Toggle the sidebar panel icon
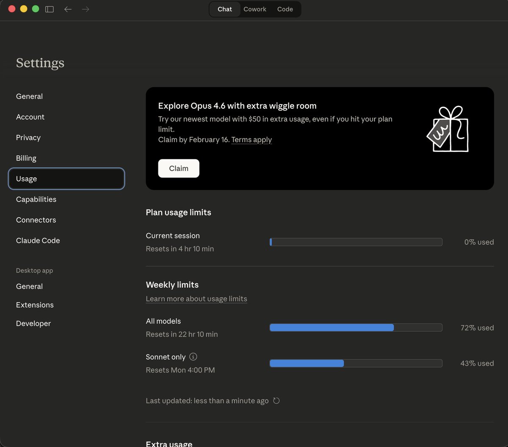 [50, 9]
